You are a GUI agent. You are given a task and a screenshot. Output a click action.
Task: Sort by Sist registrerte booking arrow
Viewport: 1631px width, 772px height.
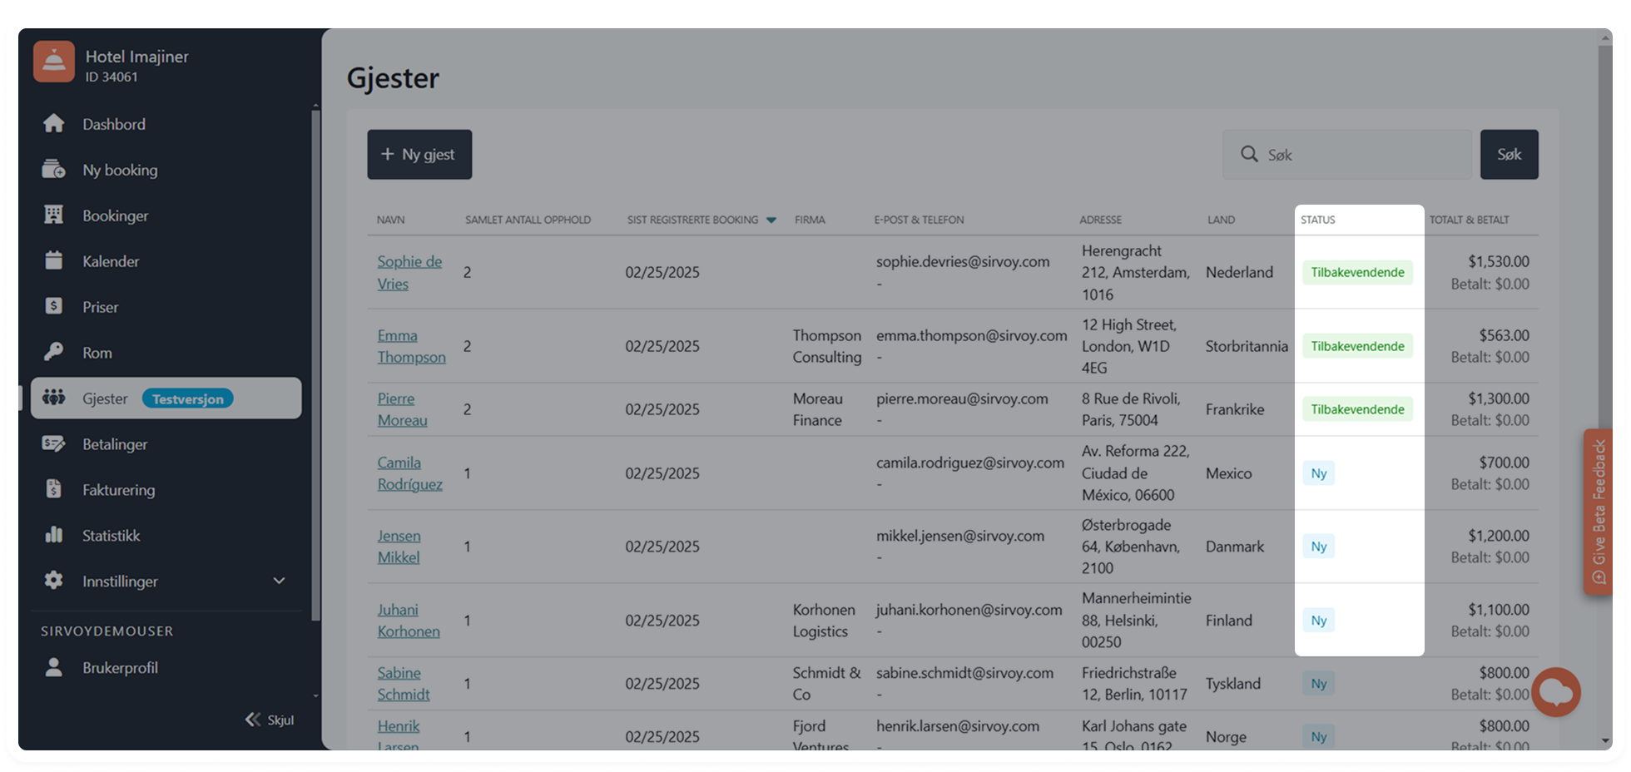tap(771, 220)
